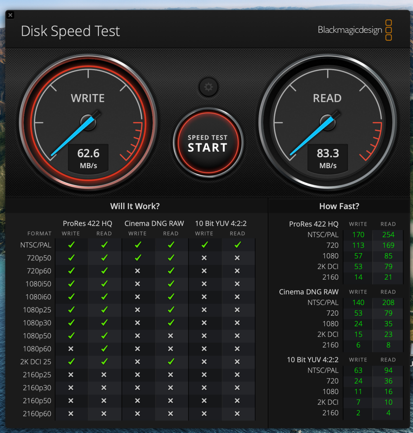Click the READ gauge needle dial
The height and width of the screenshot is (433, 413).
click(328, 123)
